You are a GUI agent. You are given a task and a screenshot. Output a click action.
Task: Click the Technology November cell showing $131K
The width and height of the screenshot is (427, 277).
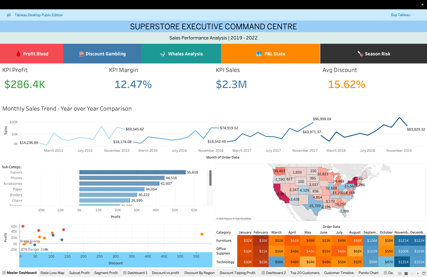click(402, 262)
